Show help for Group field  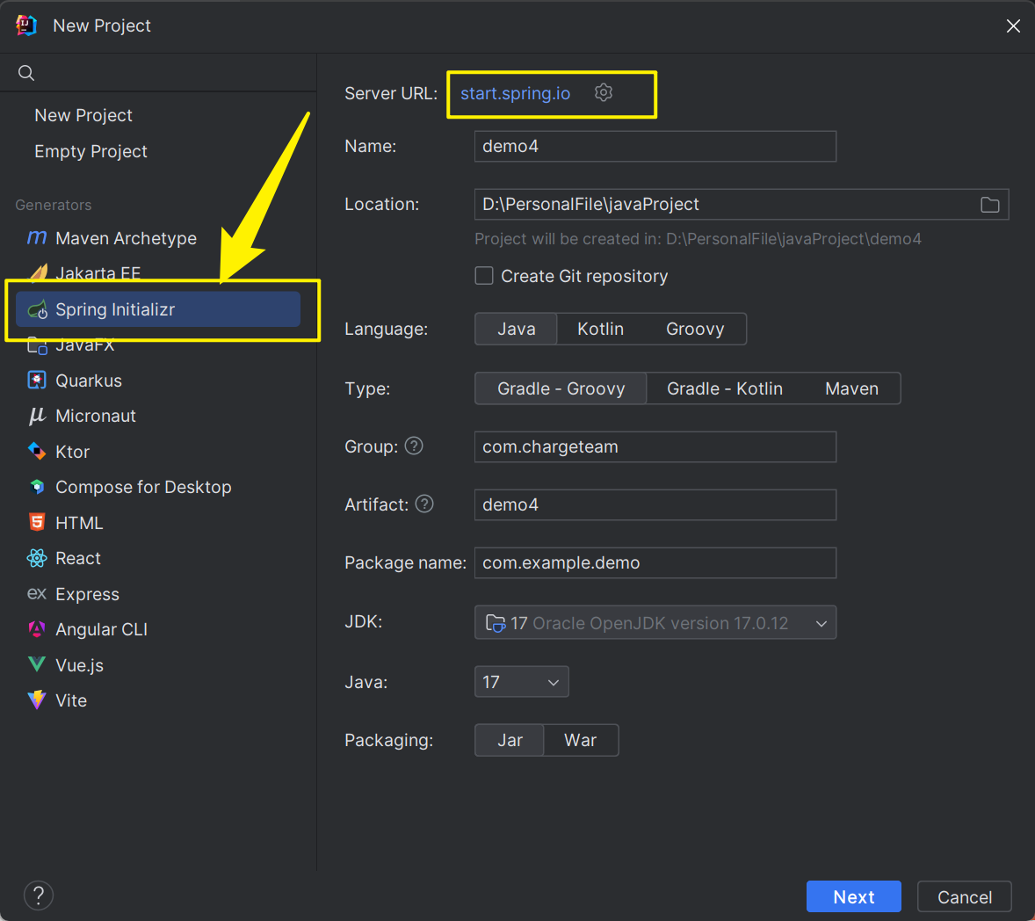(414, 446)
